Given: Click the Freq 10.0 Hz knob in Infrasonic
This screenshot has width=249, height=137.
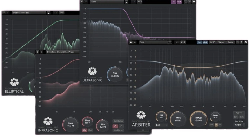Looking at the screenshot, I should point(70,124).
